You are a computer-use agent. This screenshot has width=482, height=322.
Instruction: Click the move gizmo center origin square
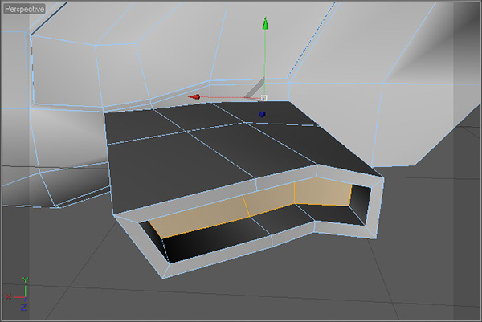(x=263, y=98)
